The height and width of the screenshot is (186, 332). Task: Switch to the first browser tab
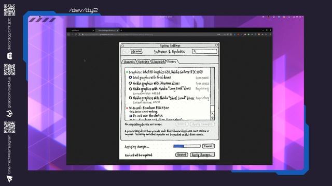pyautogui.click(x=81, y=30)
